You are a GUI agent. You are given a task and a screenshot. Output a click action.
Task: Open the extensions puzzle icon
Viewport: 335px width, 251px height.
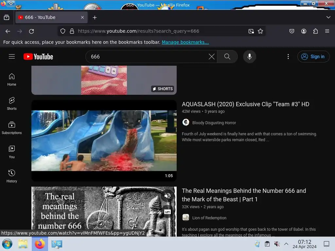click(315, 31)
